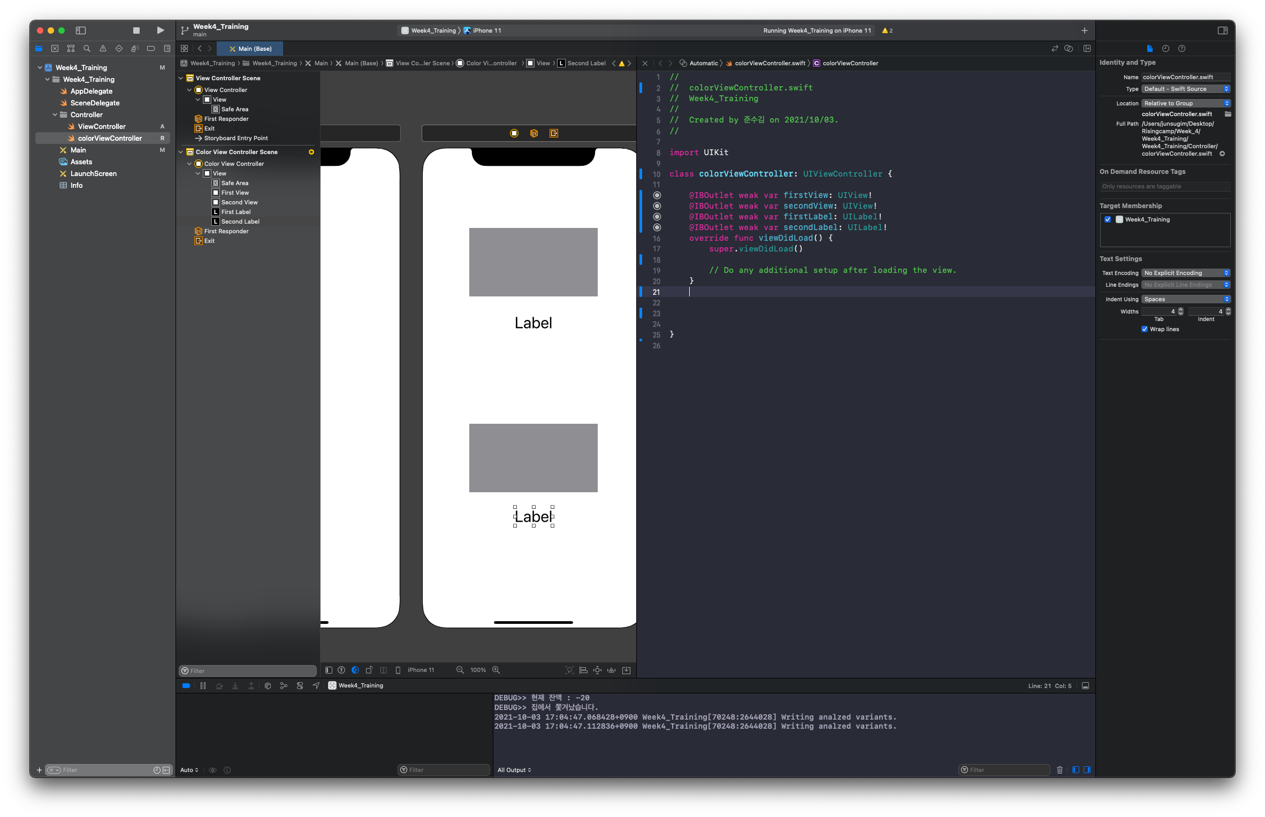
Task: Uncheck Week4_Training target membership
Action: click(x=1108, y=219)
